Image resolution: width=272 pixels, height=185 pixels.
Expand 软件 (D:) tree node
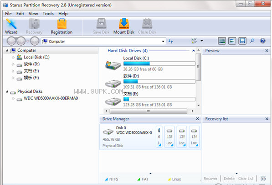click(13, 64)
